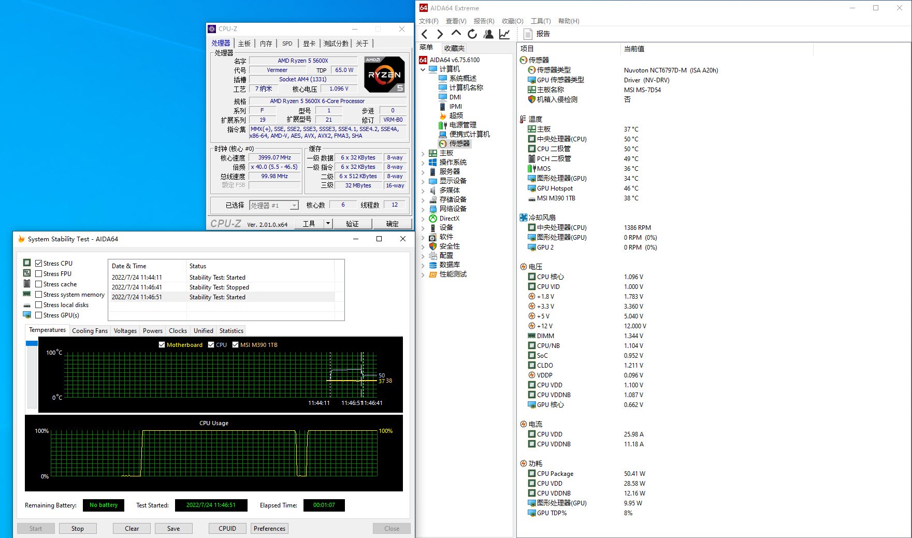Click the 安全性 shield icon

pos(433,246)
